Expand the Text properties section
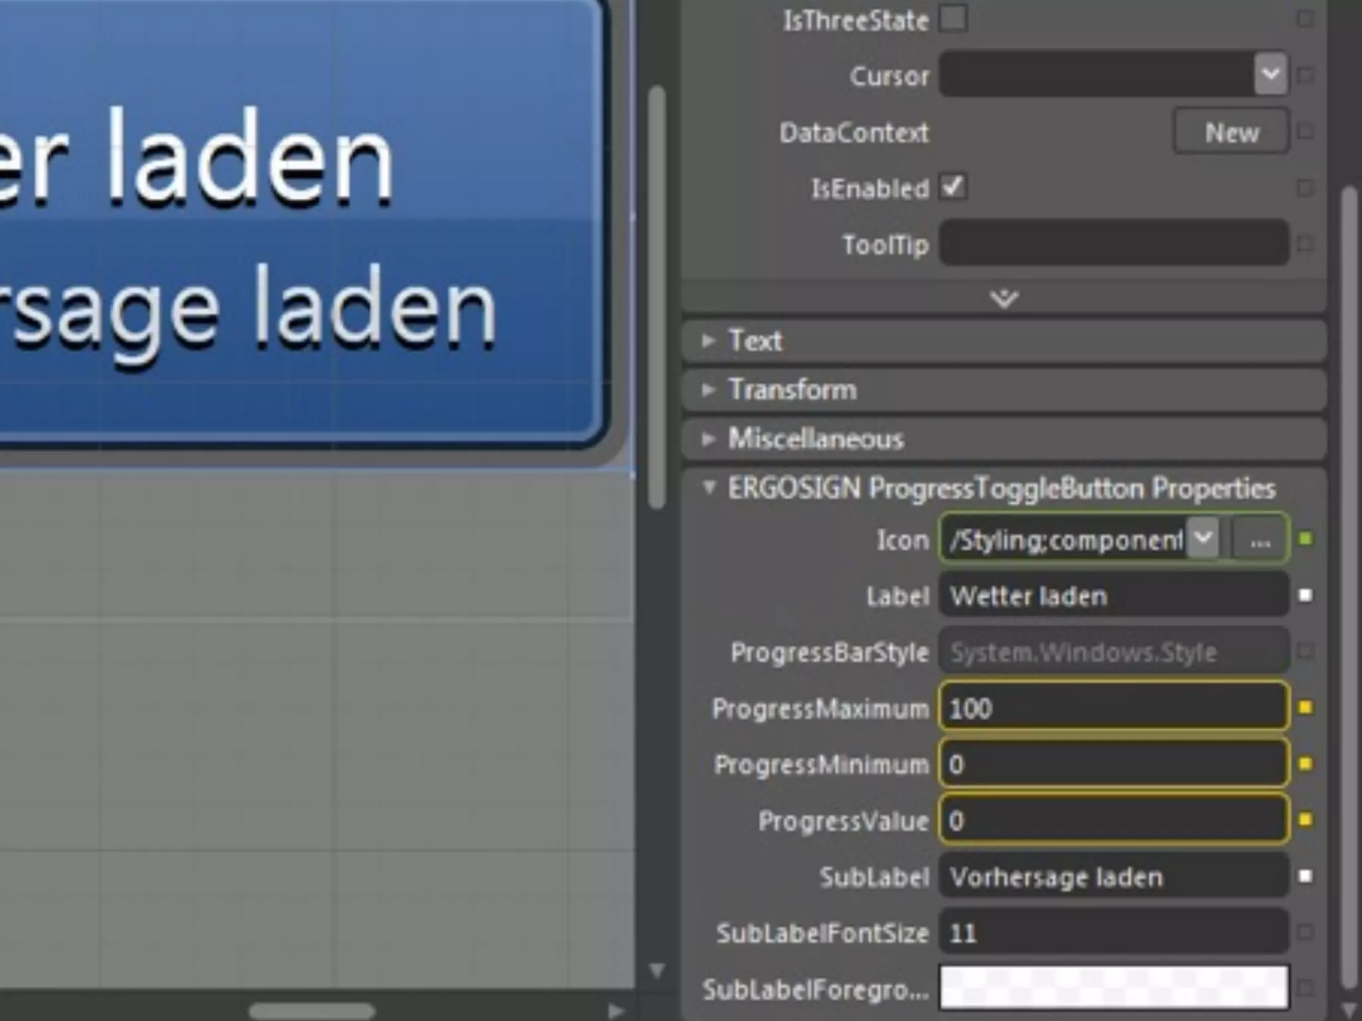 pyautogui.click(x=709, y=341)
